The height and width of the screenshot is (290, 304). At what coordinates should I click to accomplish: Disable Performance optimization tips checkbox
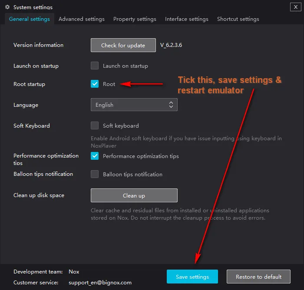click(x=95, y=156)
